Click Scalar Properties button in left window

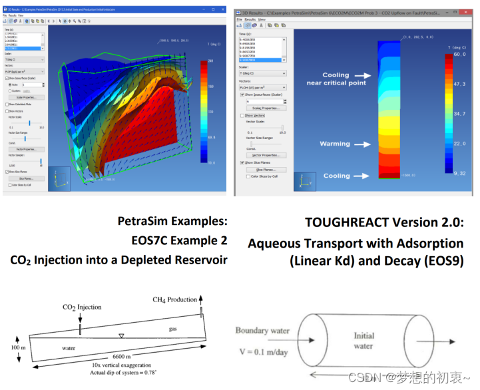[27, 97]
